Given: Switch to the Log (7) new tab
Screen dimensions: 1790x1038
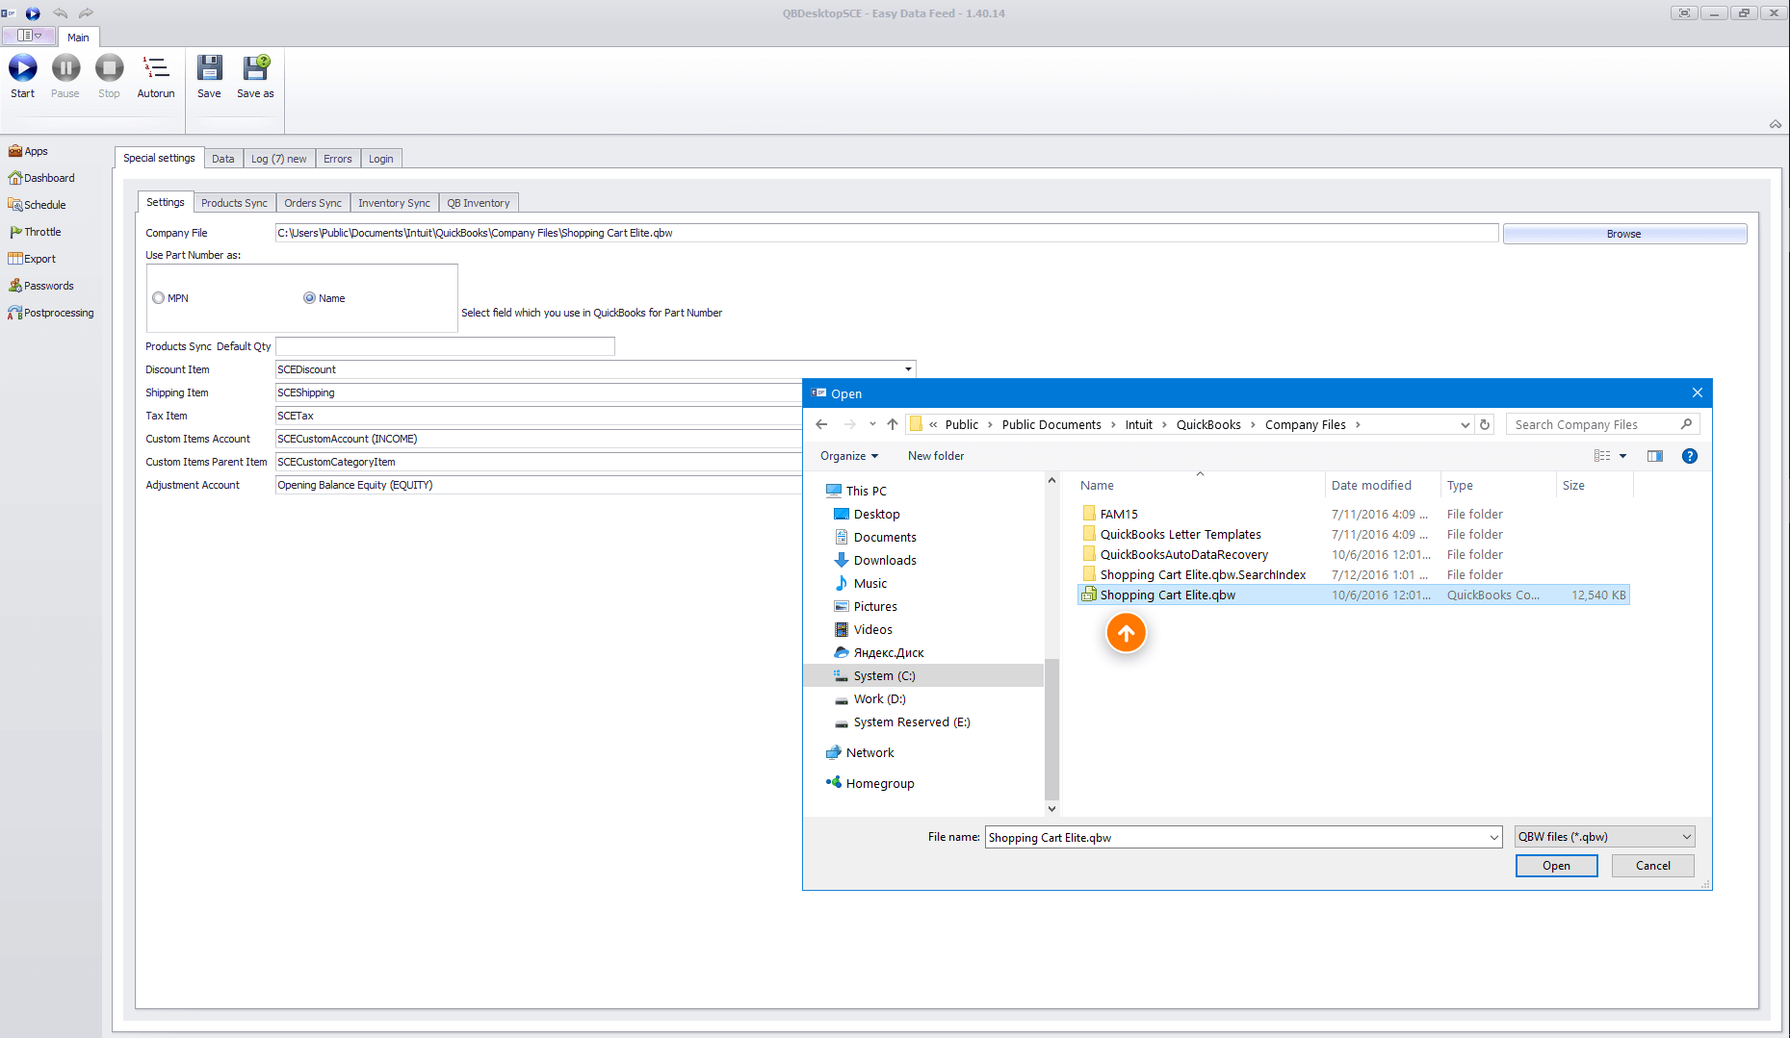Looking at the screenshot, I should (x=278, y=159).
